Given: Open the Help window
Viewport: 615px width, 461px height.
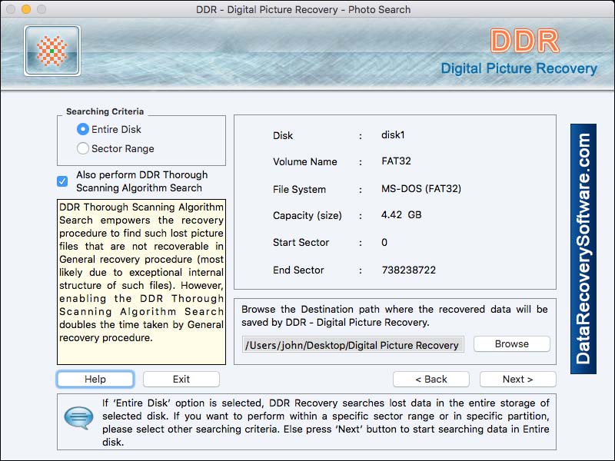Looking at the screenshot, I should click(95, 379).
